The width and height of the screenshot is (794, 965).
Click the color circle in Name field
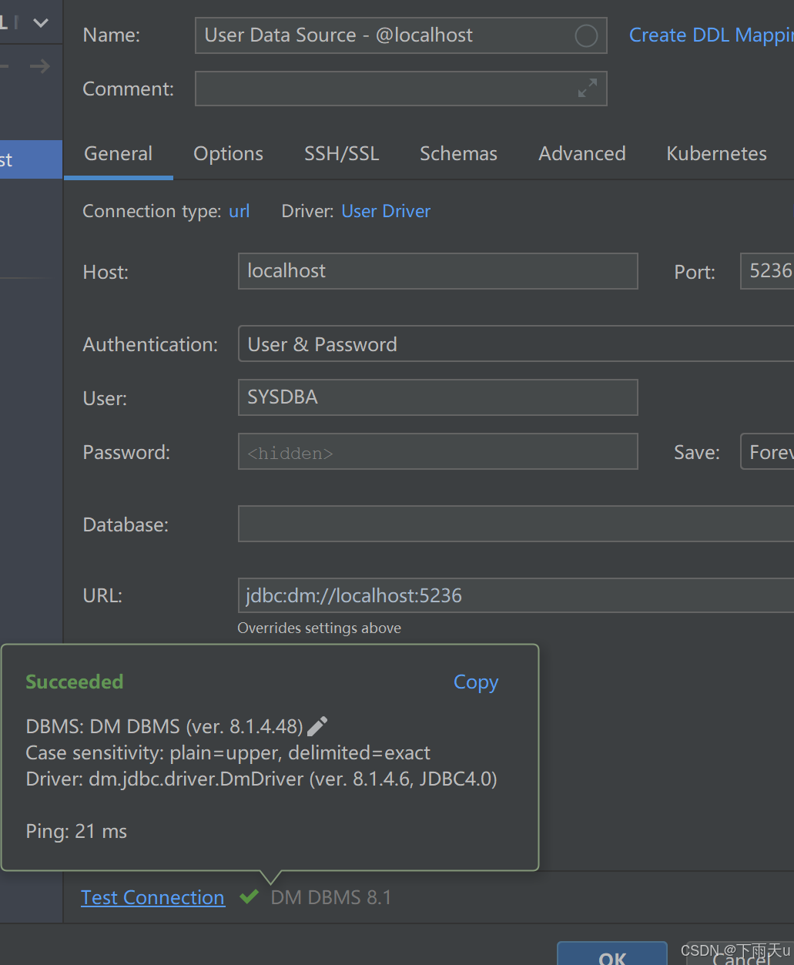(x=586, y=35)
